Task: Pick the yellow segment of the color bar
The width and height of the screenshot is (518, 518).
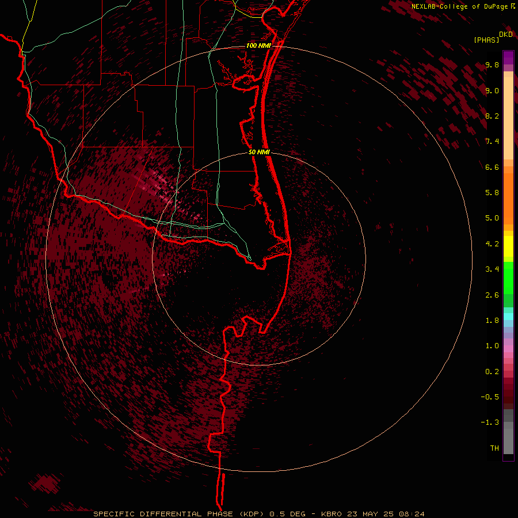Action: pos(508,246)
